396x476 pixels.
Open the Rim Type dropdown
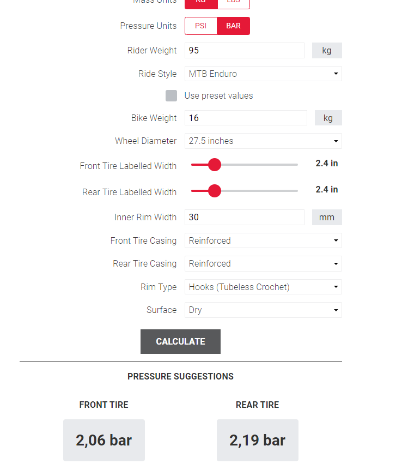263,287
